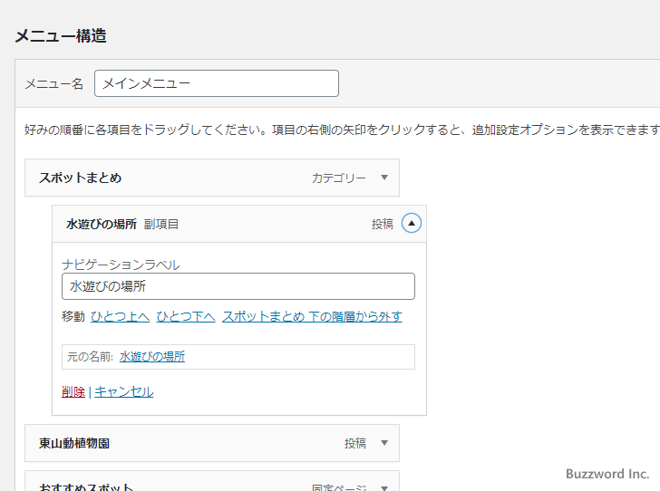The image size is (660, 491).
Task: Expand the スポットまとめ item settings arrow
Action: coord(384,178)
